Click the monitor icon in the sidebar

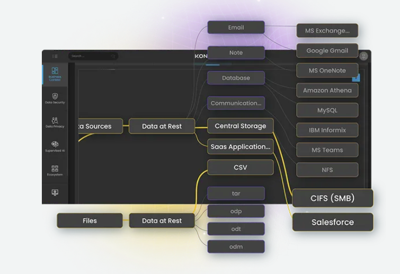(x=55, y=192)
